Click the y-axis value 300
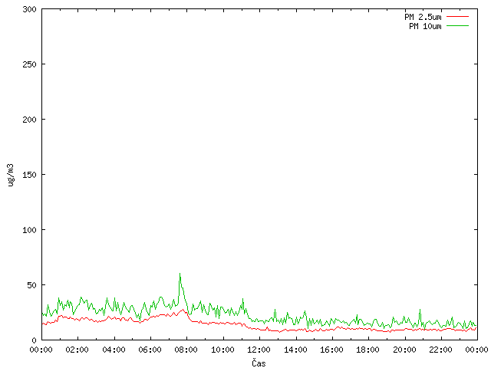The image size is (491, 368). (29, 9)
